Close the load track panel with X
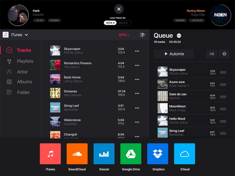Image resolution: width=235 pixels, height=176 pixels. [119, 9]
